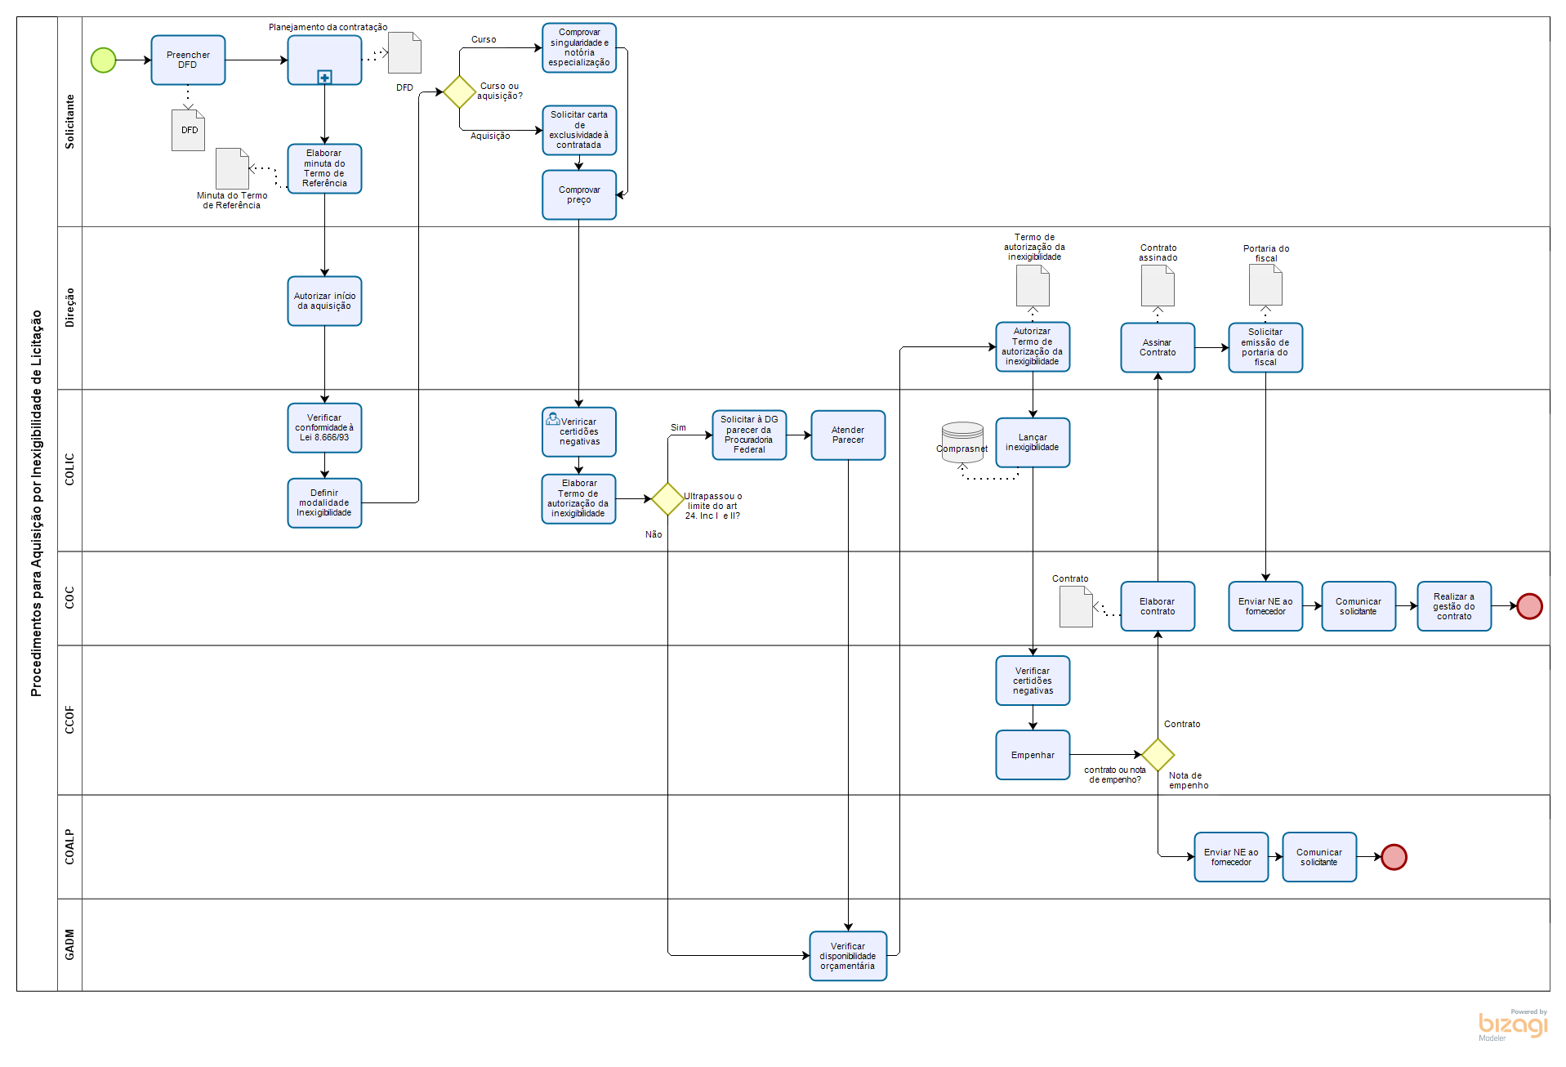Select the 'contrato ou nota de empenho?' gateway

[x=1158, y=755]
